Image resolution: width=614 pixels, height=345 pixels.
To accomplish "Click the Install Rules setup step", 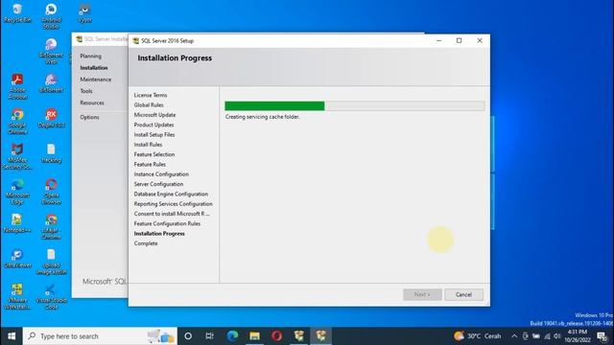I will (148, 145).
